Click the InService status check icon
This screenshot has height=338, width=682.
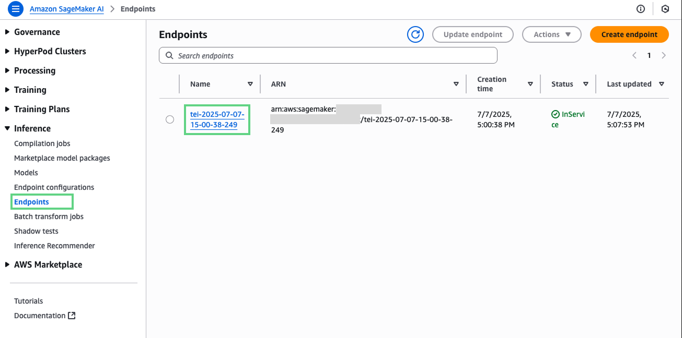click(x=556, y=114)
